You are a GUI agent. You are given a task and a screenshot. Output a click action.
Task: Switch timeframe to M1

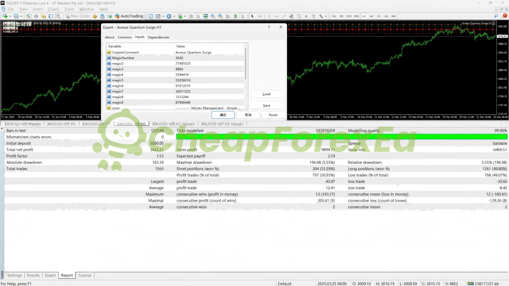tap(334, 16)
